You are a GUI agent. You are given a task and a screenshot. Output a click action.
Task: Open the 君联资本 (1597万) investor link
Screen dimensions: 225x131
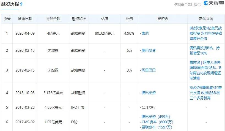tap(157, 127)
